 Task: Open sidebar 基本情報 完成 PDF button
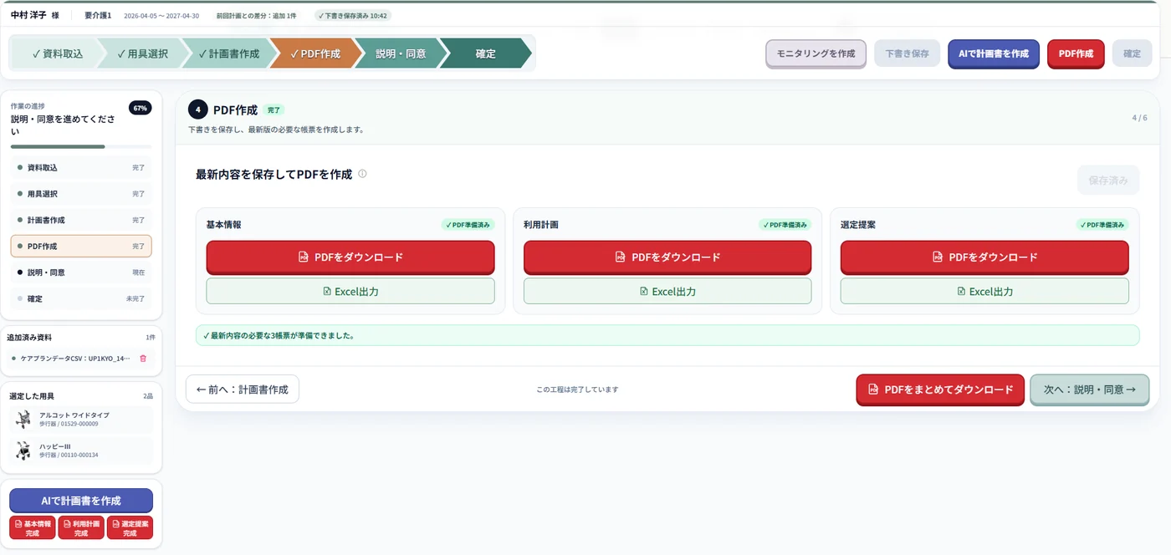click(x=33, y=528)
